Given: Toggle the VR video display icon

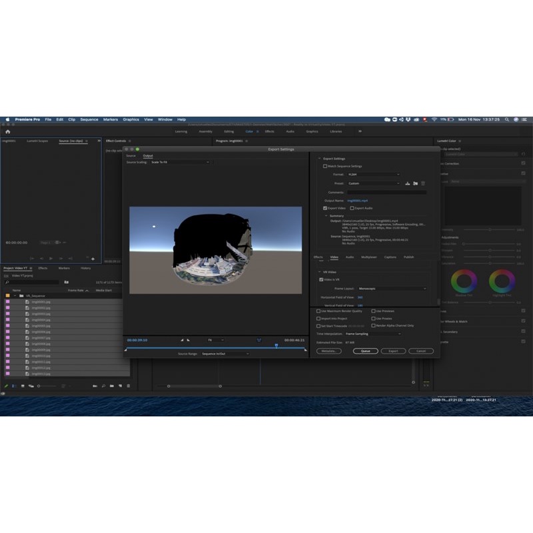Looking at the screenshot, I should [259, 340].
